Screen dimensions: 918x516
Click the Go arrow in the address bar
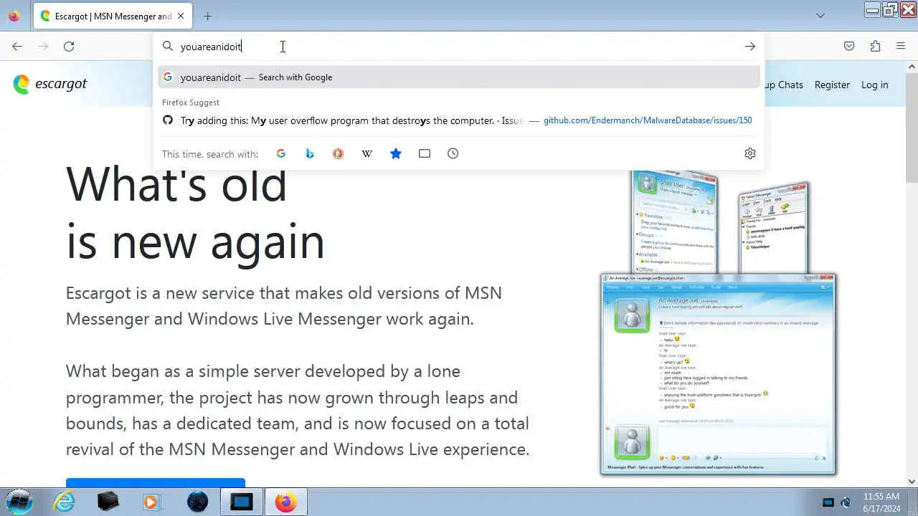pyautogui.click(x=749, y=47)
